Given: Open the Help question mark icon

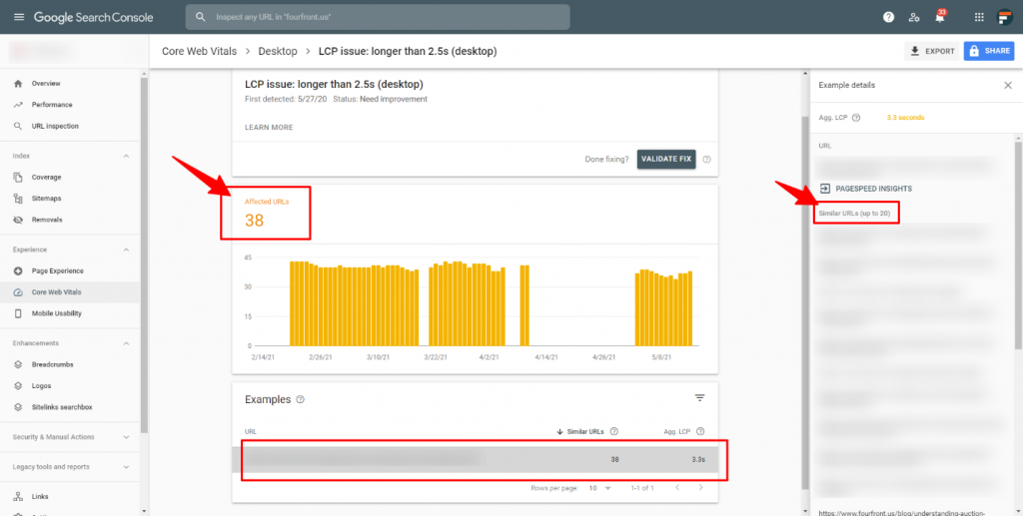Looking at the screenshot, I should tap(888, 18).
